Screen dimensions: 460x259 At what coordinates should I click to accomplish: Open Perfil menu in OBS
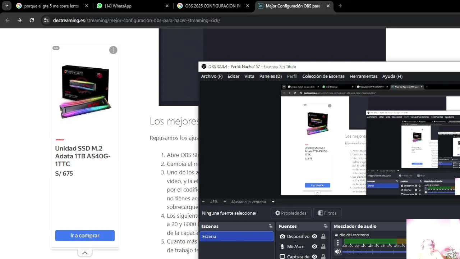click(x=292, y=76)
